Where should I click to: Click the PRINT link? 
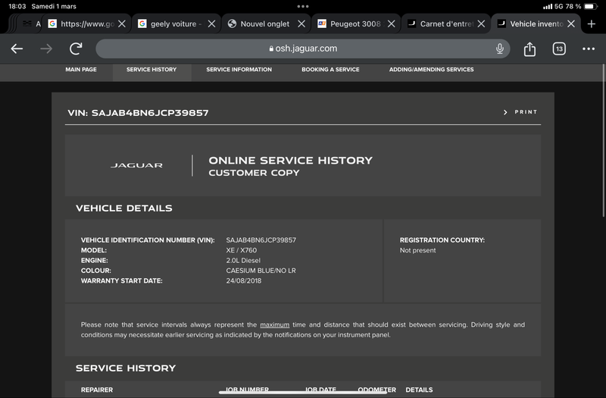[x=526, y=111]
